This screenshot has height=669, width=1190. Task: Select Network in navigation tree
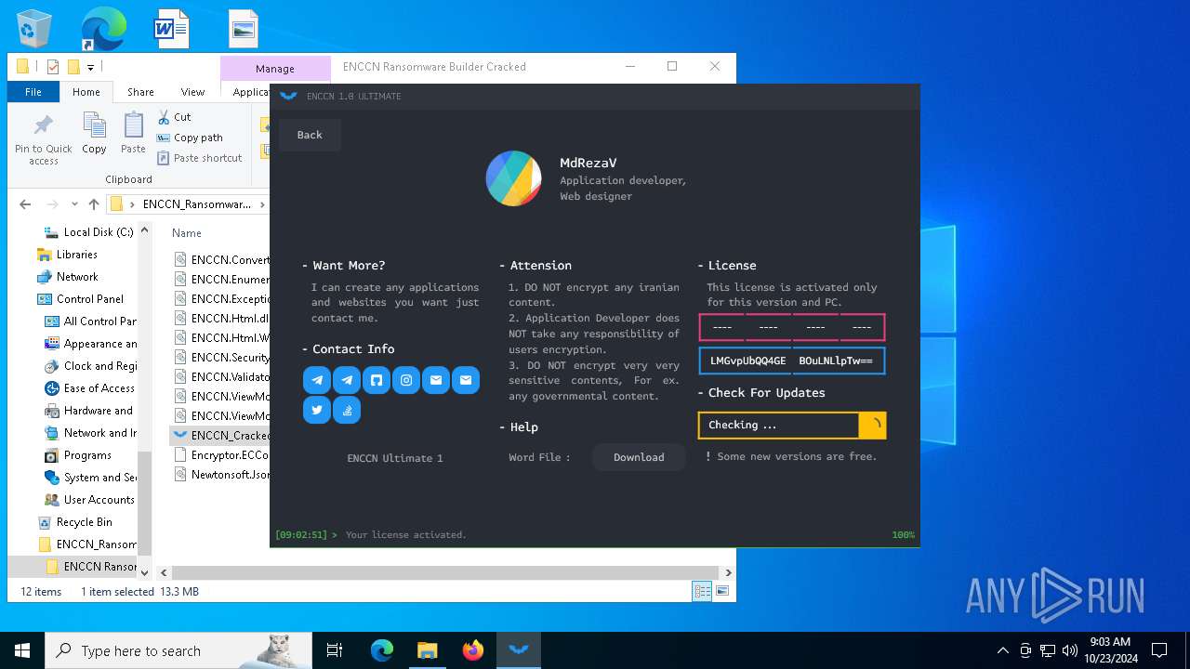[x=67, y=277]
